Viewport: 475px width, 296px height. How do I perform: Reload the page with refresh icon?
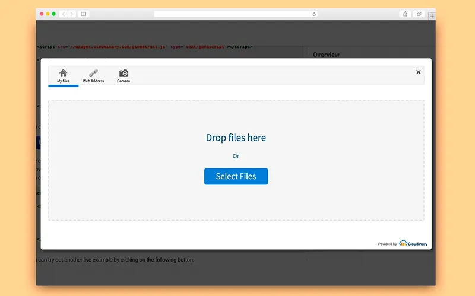(314, 14)
